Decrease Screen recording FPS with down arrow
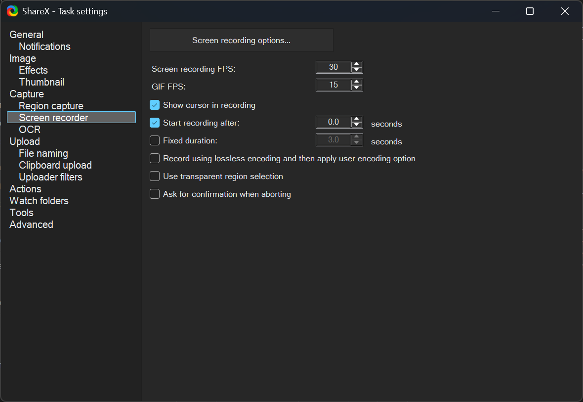 pos(357,70)
